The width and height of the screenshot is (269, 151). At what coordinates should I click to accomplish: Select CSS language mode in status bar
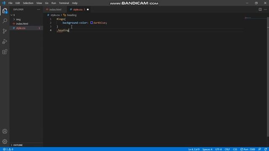tap(235, 149)
